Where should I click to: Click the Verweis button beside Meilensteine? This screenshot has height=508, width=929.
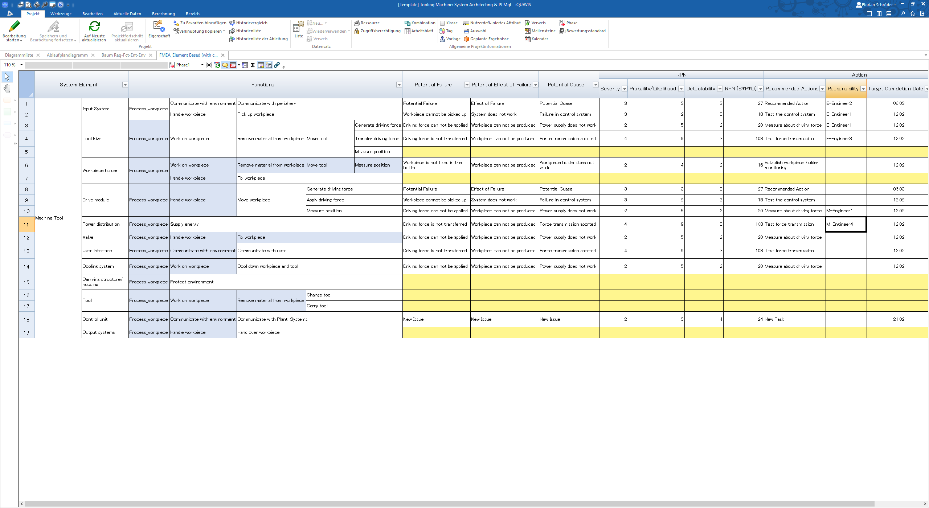pos(535,23)
